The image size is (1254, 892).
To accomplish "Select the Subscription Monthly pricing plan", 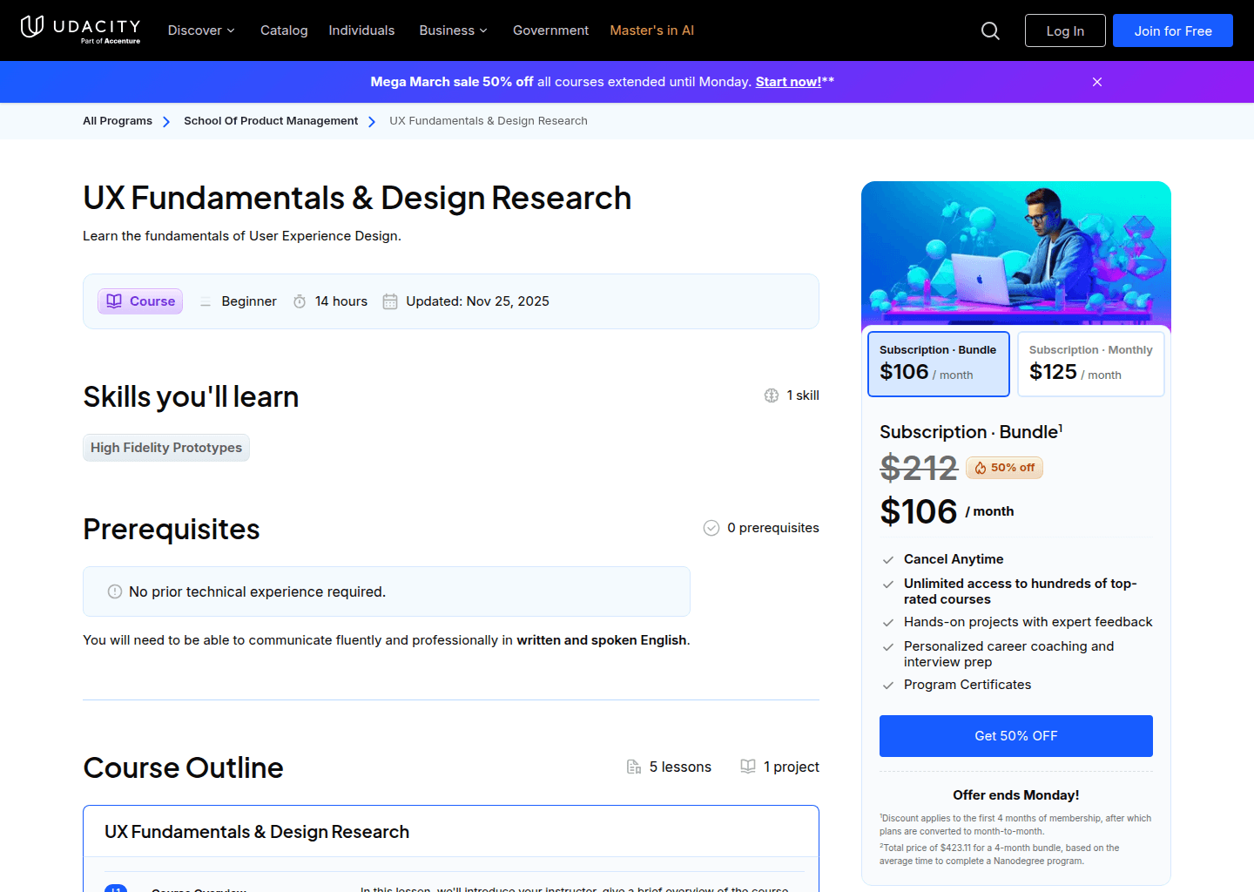I will [1090, 363].
